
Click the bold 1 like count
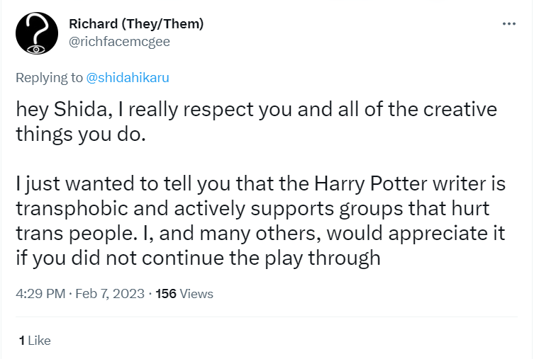coord(22,341)
